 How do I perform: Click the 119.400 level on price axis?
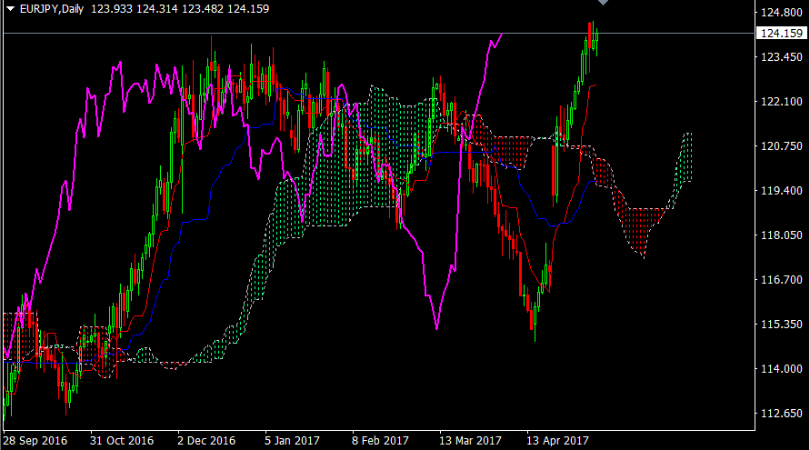[782, 191]
